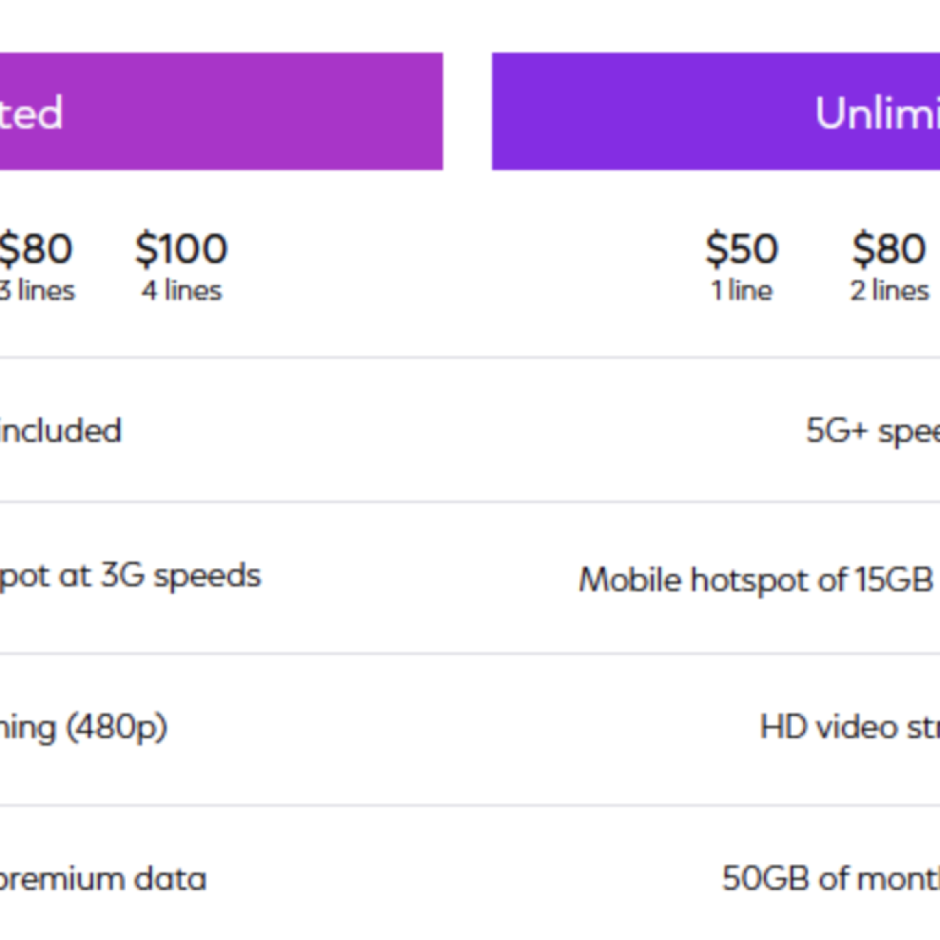The width and height of the screenshot is (940, 940).
Task: Click the "2 lines" label
Action: point(890,291)
